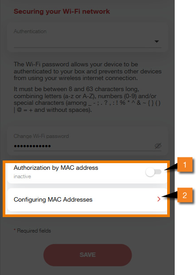Toggle Authorization by MAC address switch
This screenshot has height=275, width=196.
(x=153, y=172)
